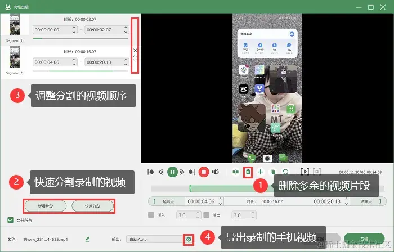
Task: Pause the video with the green button
Action: (x=172, y=172)
